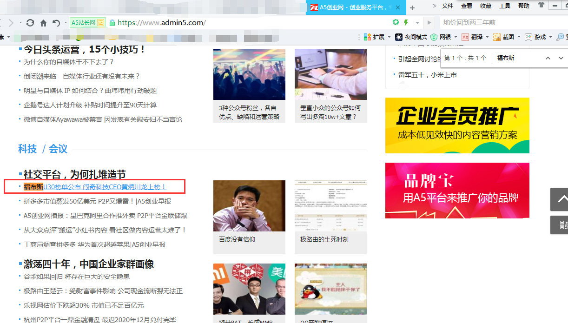Open a new tab with plus button

[412, 7]
